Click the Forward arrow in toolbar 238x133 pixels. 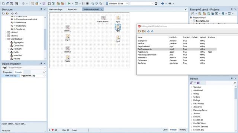[x=170, y=3]
